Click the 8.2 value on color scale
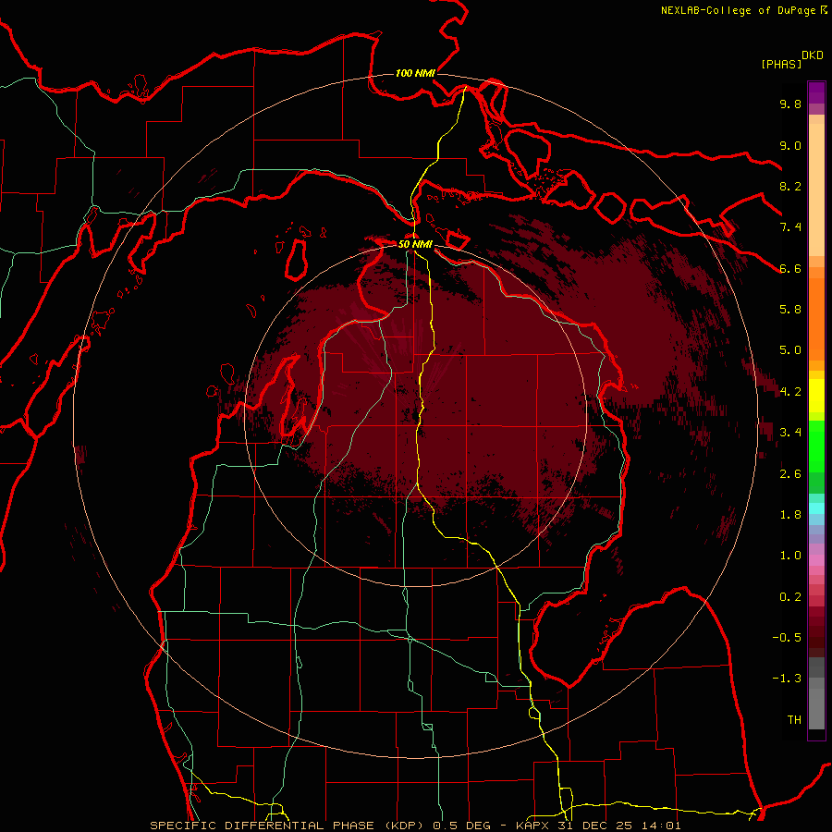832x832 pixels. pyautogui.click(x=790, y=186)
